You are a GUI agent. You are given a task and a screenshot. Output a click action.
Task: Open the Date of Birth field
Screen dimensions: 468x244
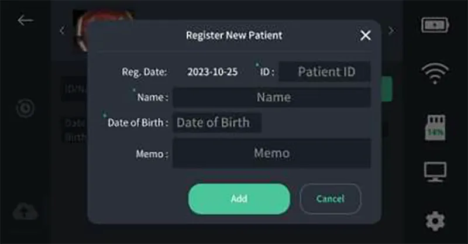click(x=216, y=123)
